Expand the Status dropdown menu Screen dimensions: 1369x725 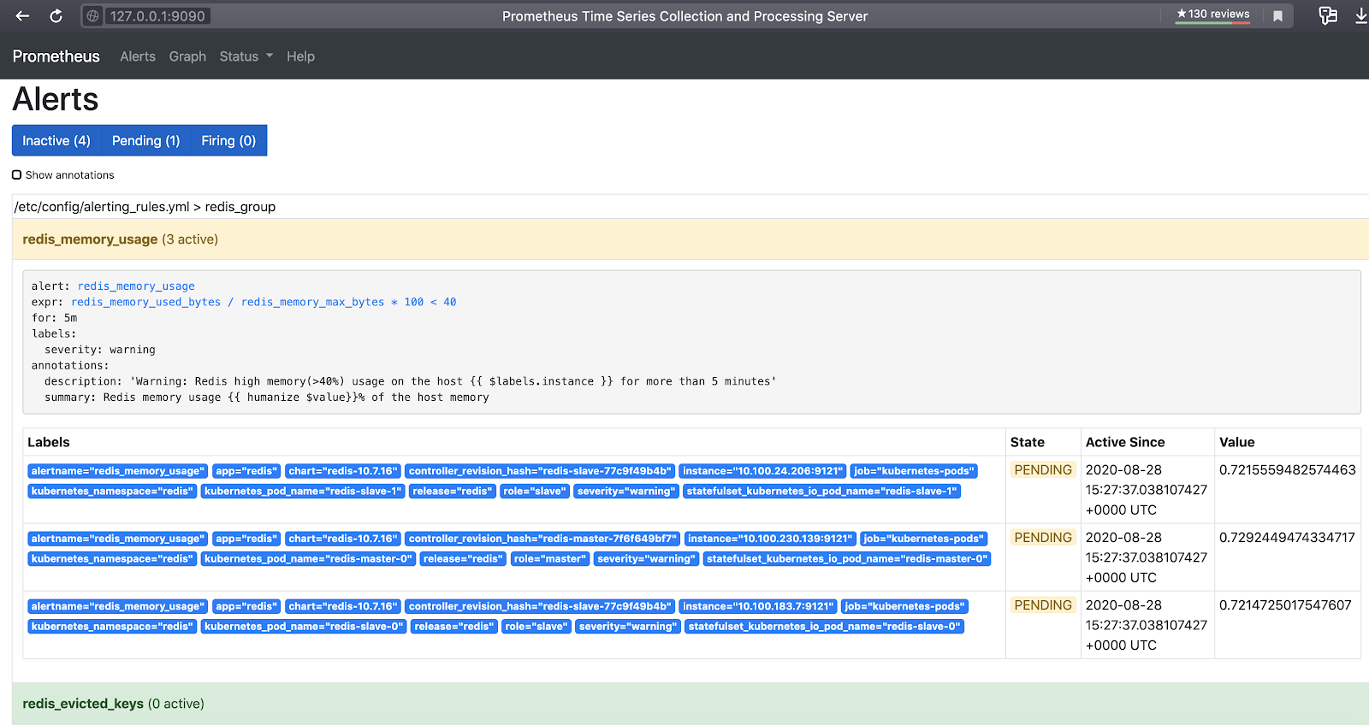(246, 56)
